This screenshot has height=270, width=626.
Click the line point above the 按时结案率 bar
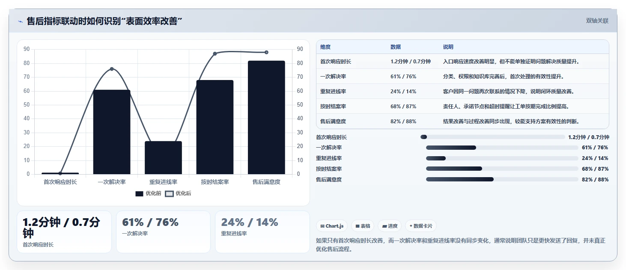[215, 53]
